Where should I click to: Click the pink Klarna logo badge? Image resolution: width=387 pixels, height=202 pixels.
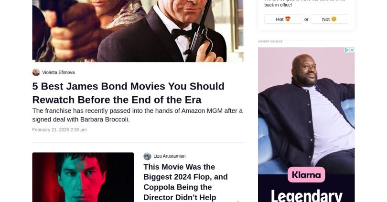point(306,175)
